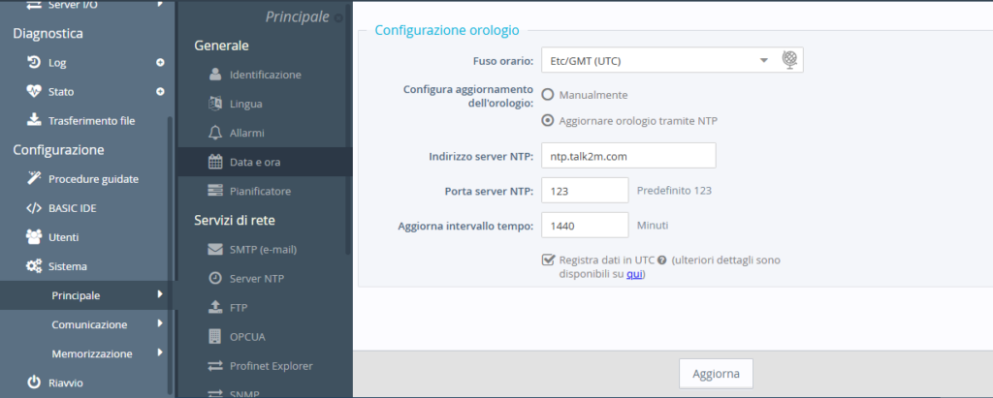Click the BASIC IDE code icon
993x398 pixels.
coord(33,208)
